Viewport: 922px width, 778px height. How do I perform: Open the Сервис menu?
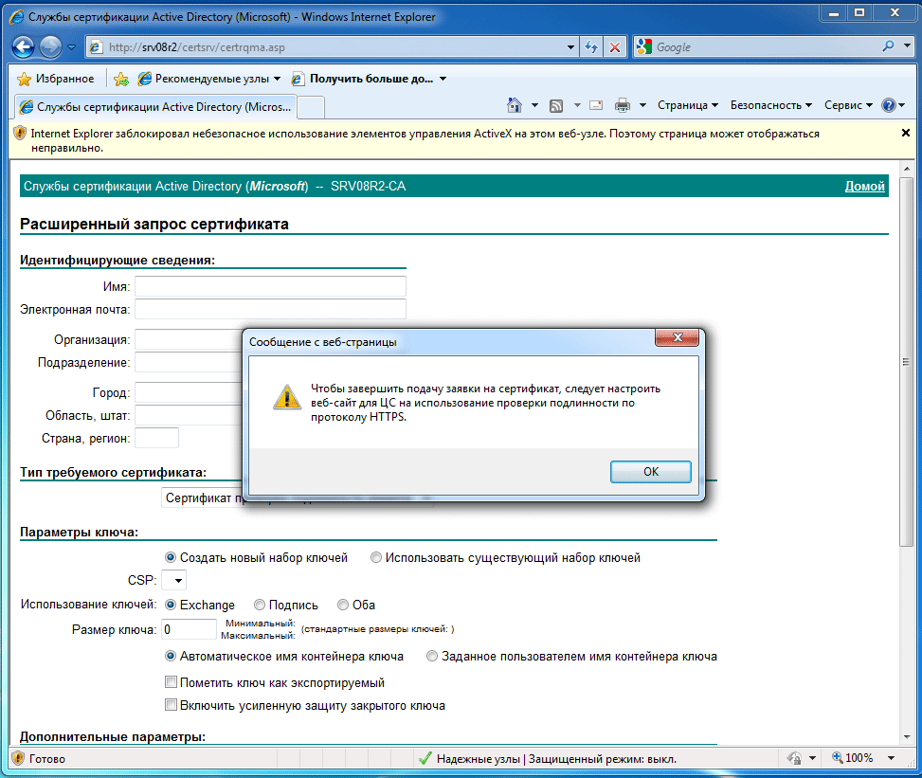[x=848, y=105]
